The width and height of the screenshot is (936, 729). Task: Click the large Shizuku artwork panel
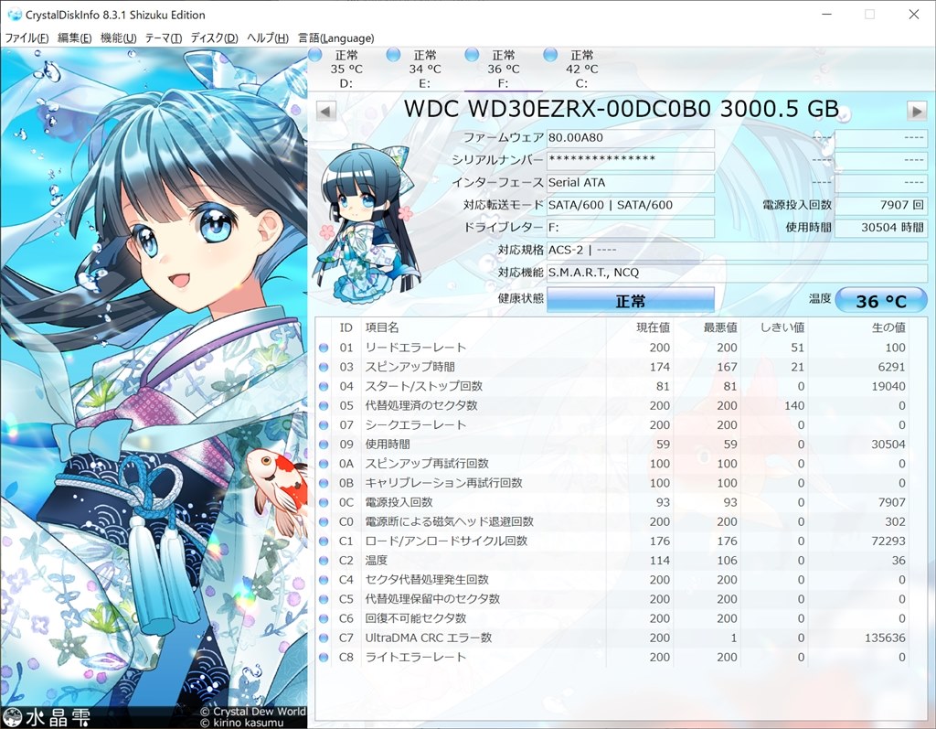tap(154, 388)
